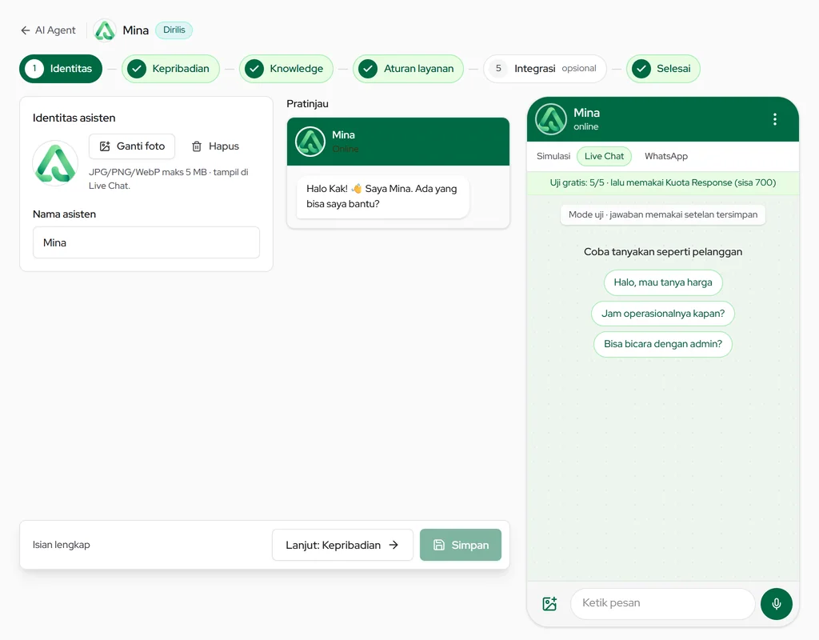Click the avatar in the Pratinjau preview header
This screenshot has height=640, width=819.
310,142
